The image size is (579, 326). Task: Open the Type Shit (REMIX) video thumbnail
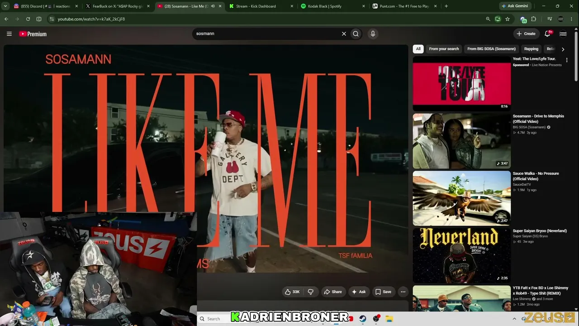click(462, 298)
